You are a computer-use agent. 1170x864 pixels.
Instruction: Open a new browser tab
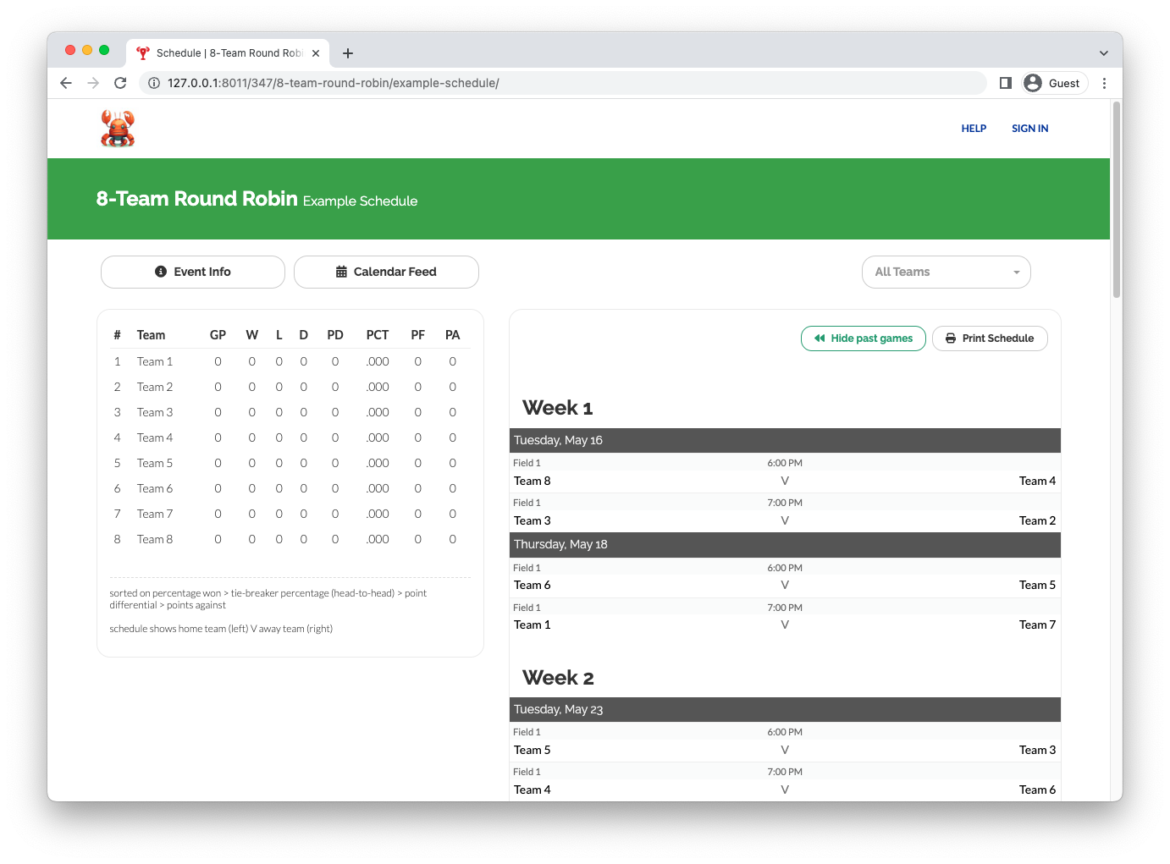348,53
